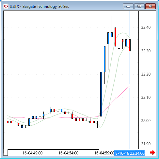Click the 32.40 price axis label
Image resolution: width=159 pixels, height=159 pixels.
pyautogui.click(x=146, y=27)
